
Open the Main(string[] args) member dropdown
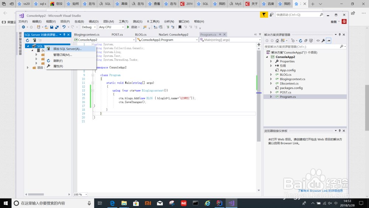(x=230, y=40)
